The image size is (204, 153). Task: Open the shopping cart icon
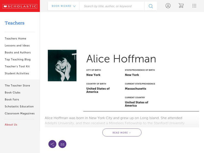click(x=181, y=6)
